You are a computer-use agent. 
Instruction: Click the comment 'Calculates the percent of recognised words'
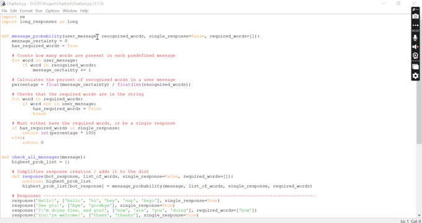(x=93, y=79)
